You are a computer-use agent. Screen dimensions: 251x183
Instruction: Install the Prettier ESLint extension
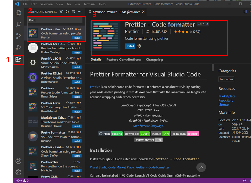pyautogui.click(x=77, y=82)
